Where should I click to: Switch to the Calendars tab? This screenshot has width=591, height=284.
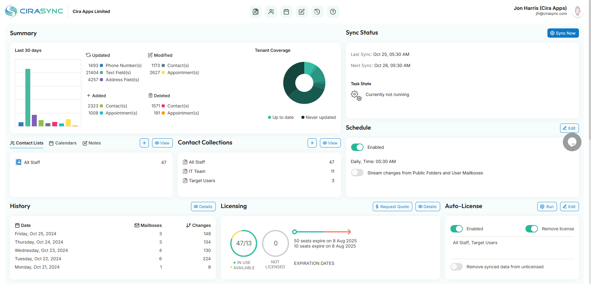coord(63,143)
